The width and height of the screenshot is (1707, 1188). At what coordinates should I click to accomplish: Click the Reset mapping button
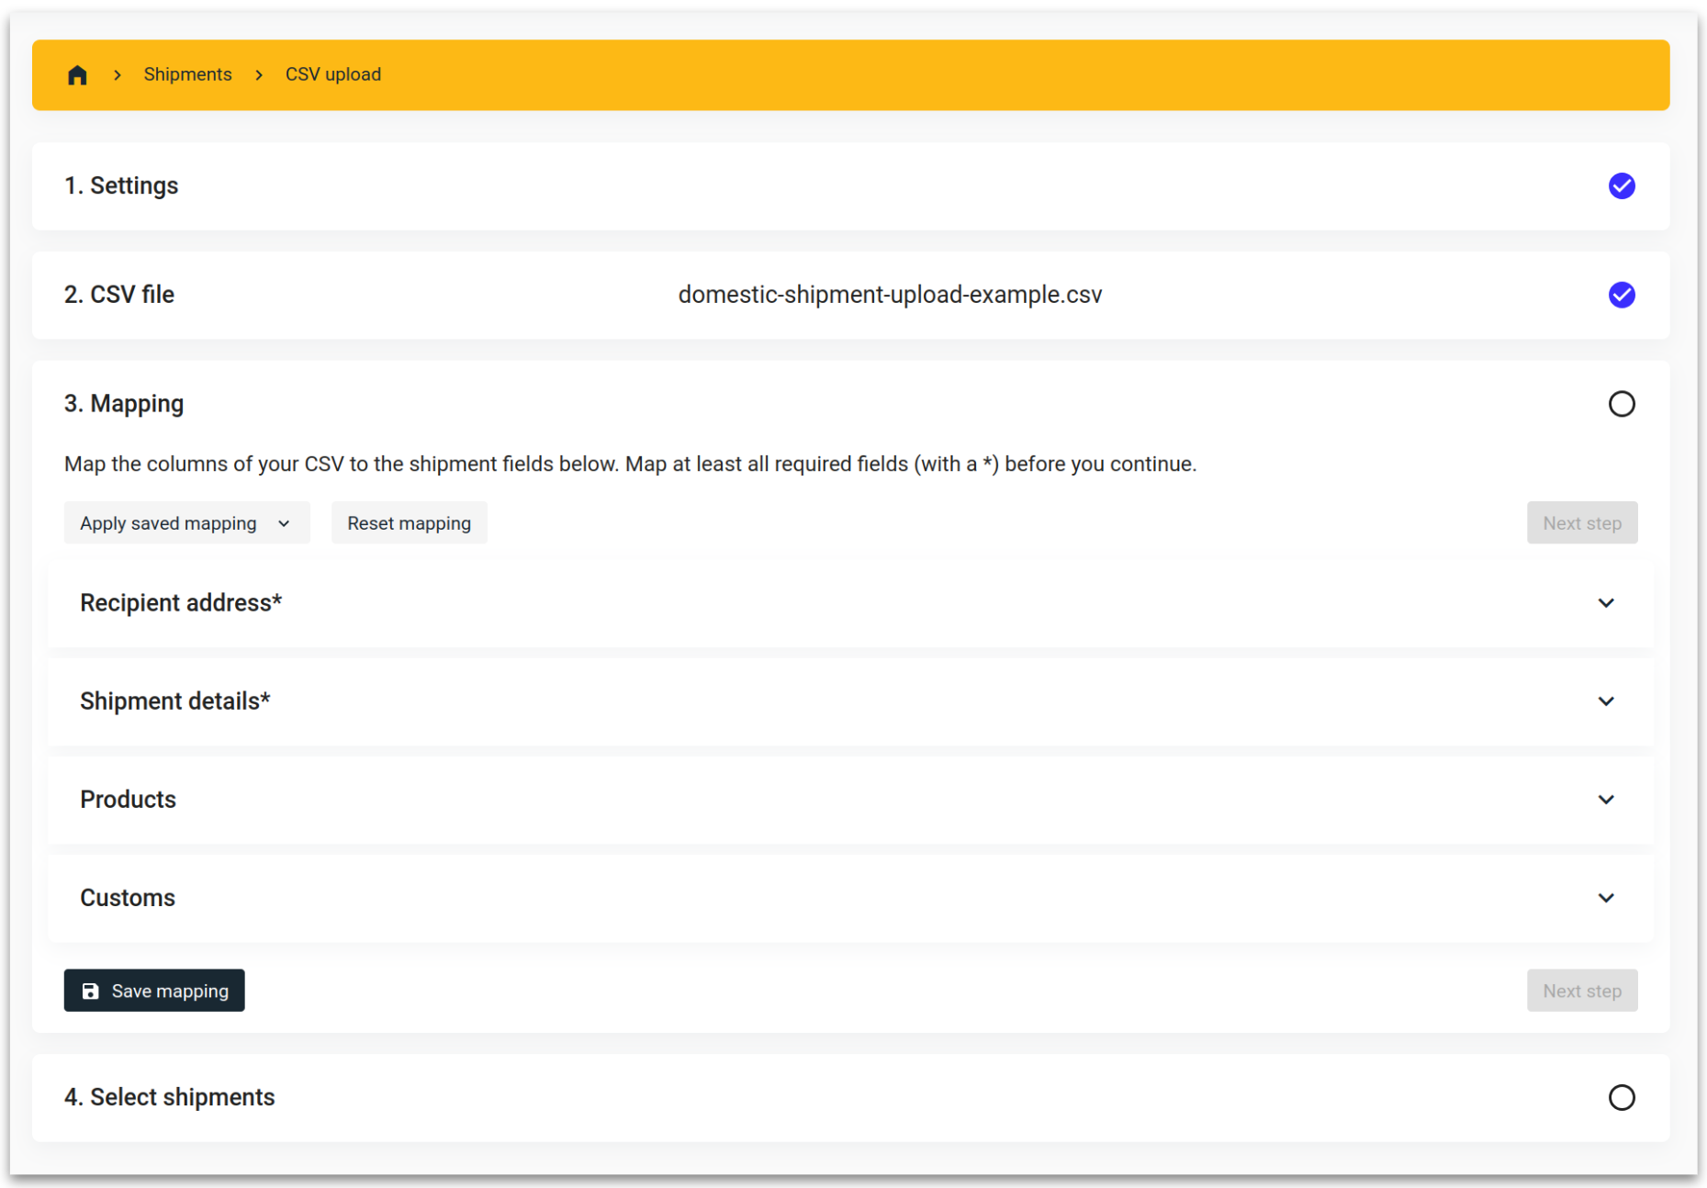click(x=409, y=522)
